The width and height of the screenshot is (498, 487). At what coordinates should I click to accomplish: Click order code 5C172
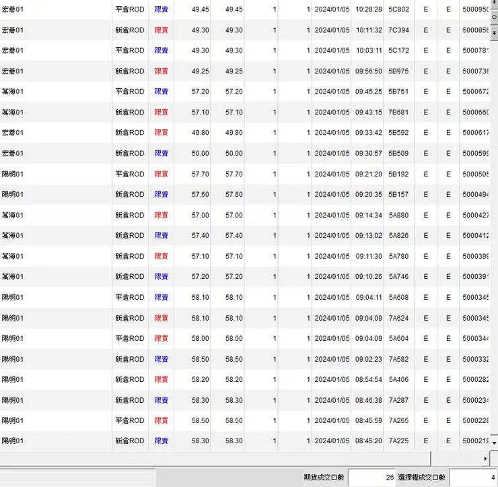click(x=398, y=51)
